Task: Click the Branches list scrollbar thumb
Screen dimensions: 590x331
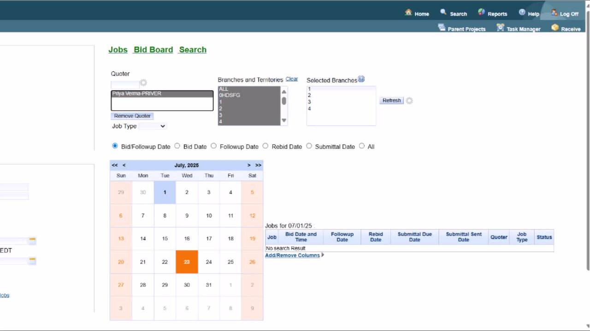Action: (x=284, y=101)
